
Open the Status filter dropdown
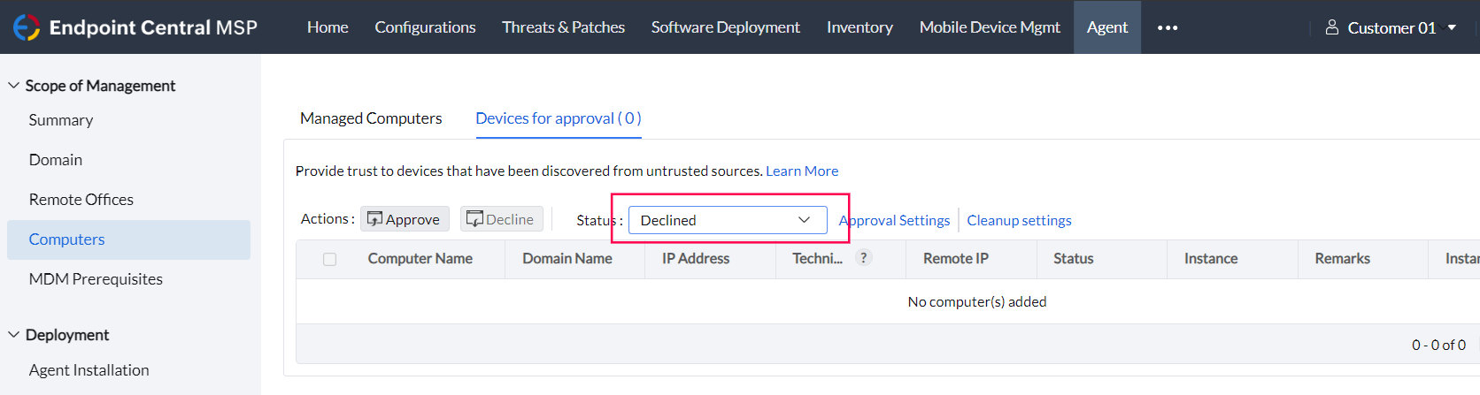coord(727,220)
